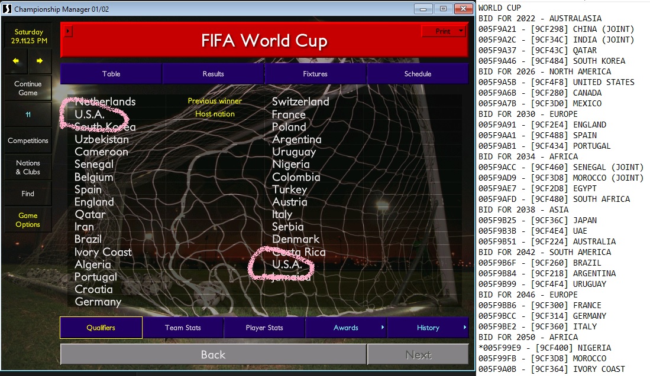Click the Continue Game button
Viewport: 650px width, 376px height.
pos(28,88)
